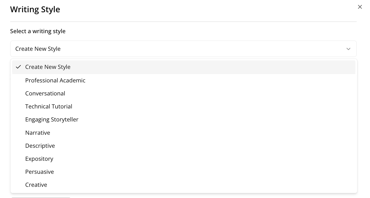The width and height of the screenshot is (370, 198).
Task: Click the checkmark beside Create New Style
Action: (18, 67)
